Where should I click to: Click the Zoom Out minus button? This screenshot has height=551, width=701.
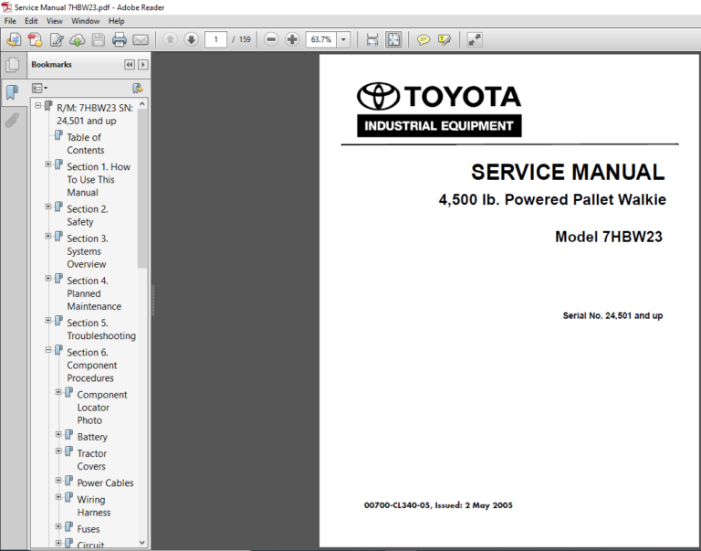coord(271,39)
